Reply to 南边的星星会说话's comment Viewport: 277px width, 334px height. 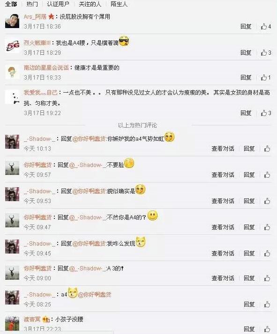click(246, 78)
